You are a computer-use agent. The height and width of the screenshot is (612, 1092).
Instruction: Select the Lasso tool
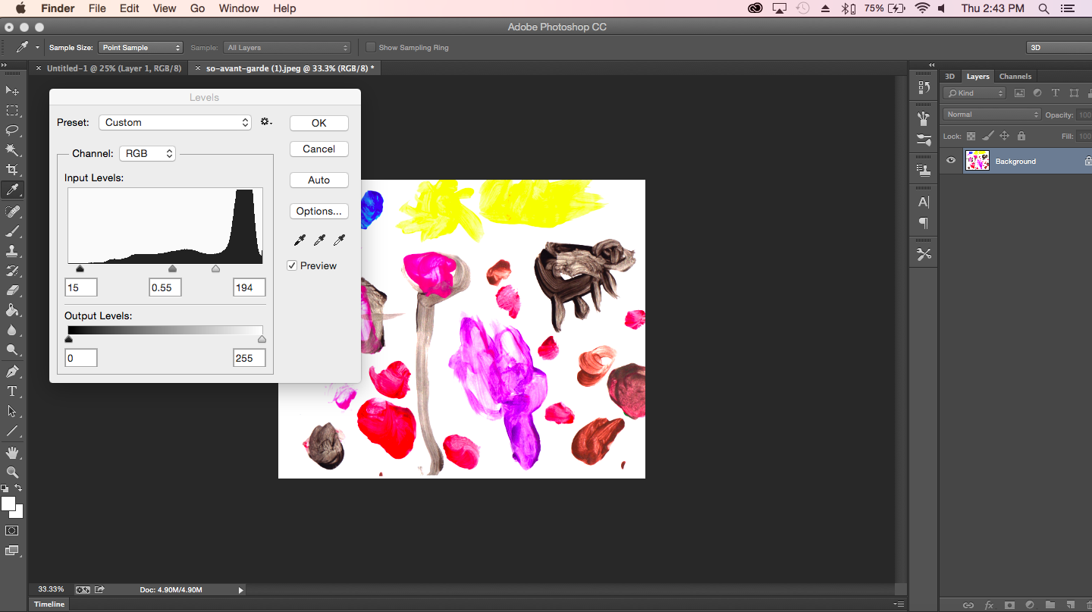[x=12, y=130]
